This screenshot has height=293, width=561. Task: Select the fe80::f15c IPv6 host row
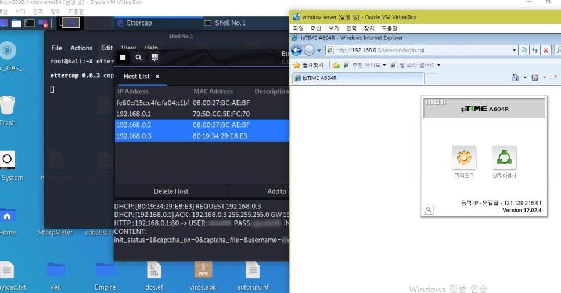coord(202,103)
